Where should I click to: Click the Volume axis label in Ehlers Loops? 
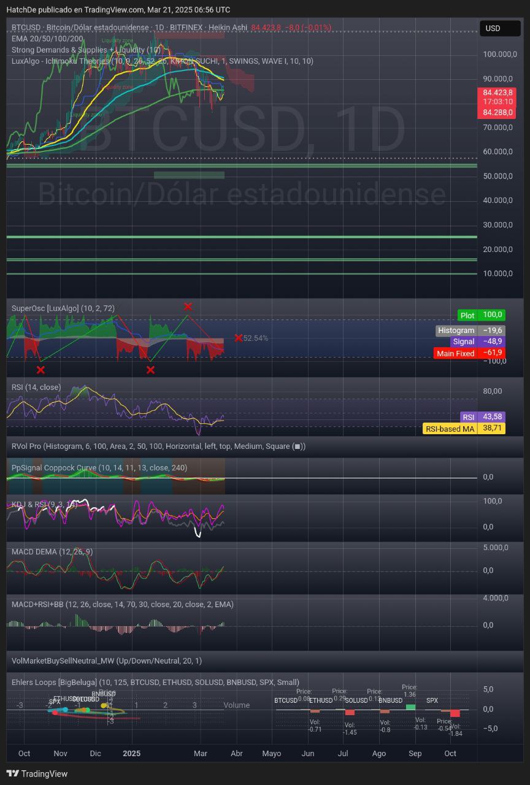(237, 705)
